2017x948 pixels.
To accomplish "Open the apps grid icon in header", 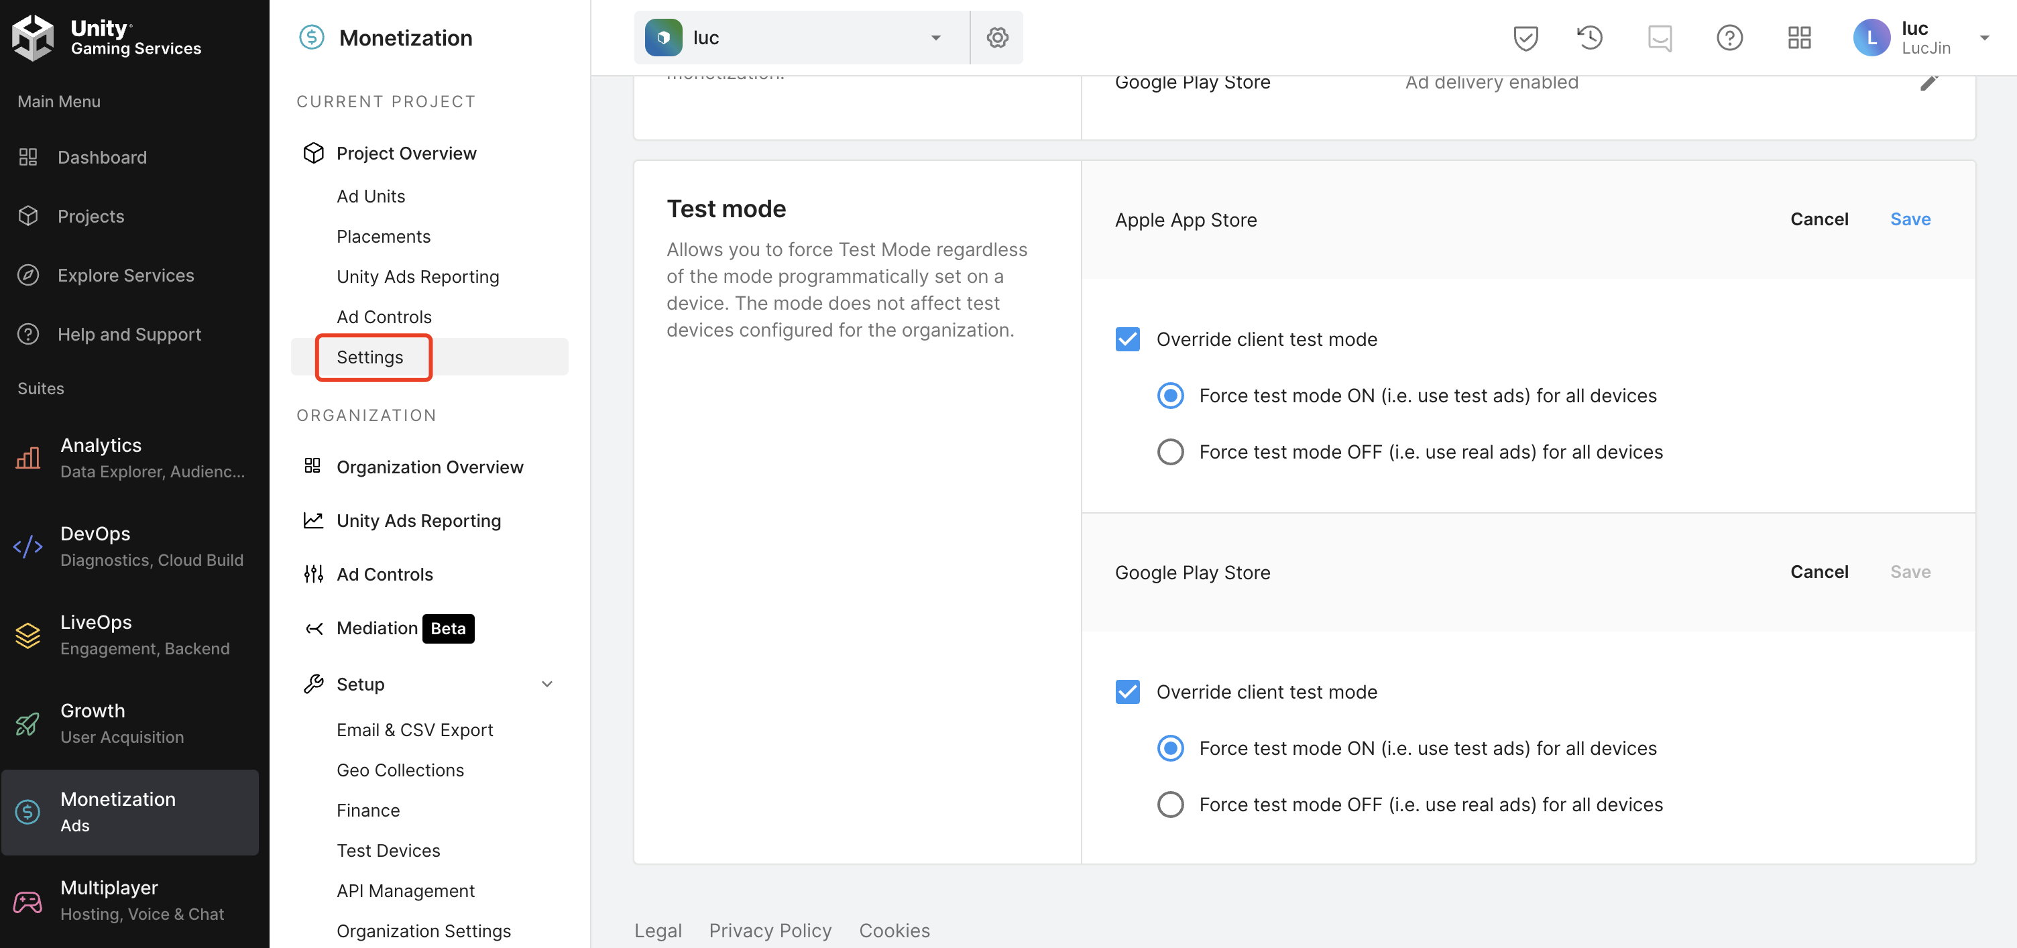I will [x=1799, y=37].
